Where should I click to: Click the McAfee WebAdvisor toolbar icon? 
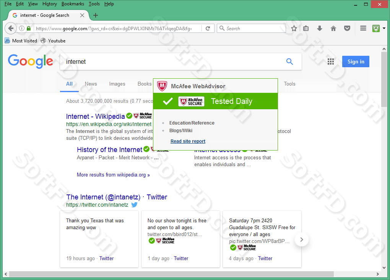click(x=376, y=28)
